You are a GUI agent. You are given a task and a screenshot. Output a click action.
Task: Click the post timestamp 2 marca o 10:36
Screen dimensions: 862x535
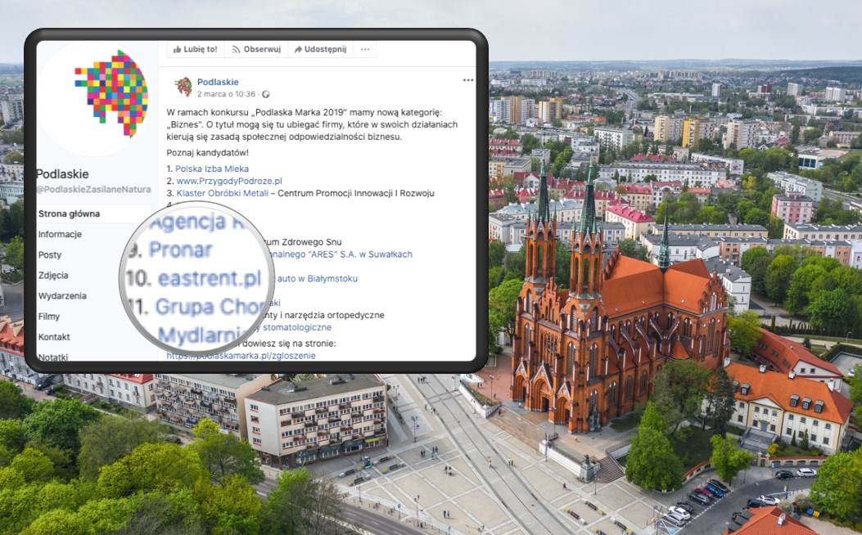point(226,94)
